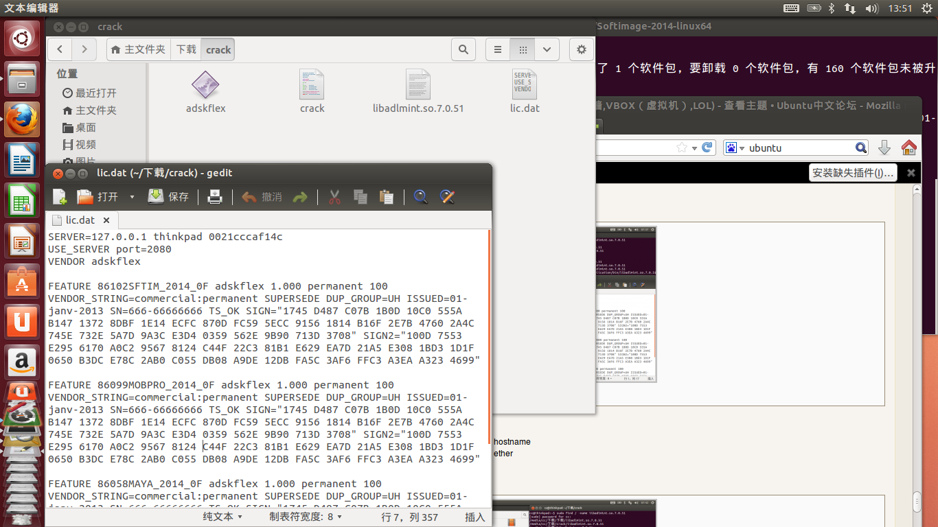The image size is (938, 527).
Task: Create a new document in gedit
Action: tap(60, 197)
